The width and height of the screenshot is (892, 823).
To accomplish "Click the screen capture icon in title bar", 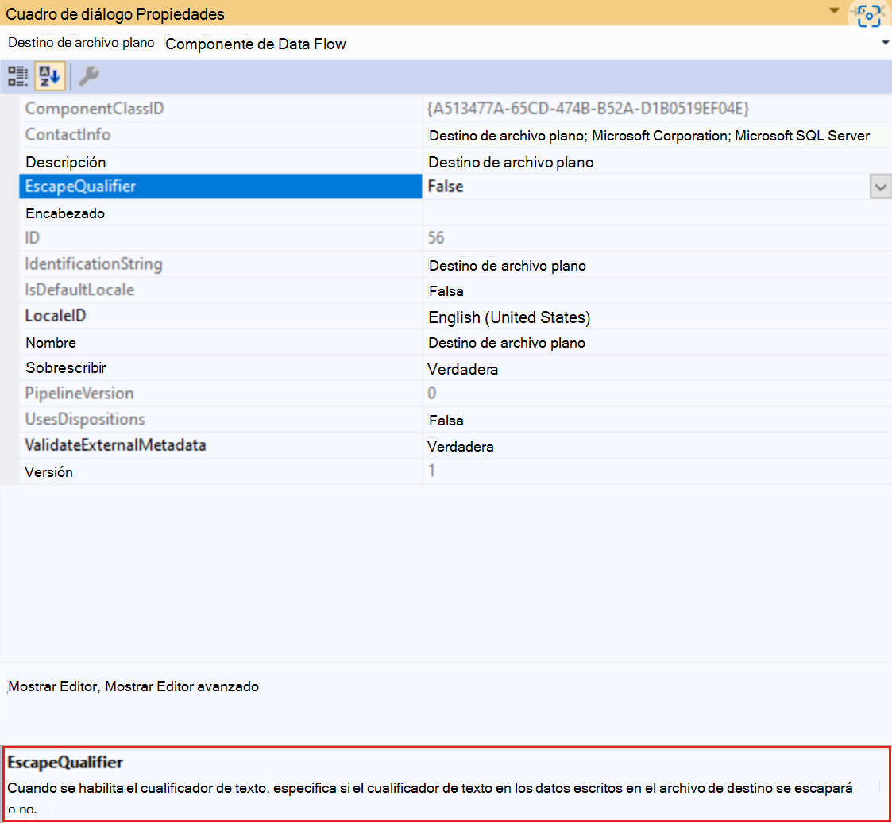I will (869, 15).
